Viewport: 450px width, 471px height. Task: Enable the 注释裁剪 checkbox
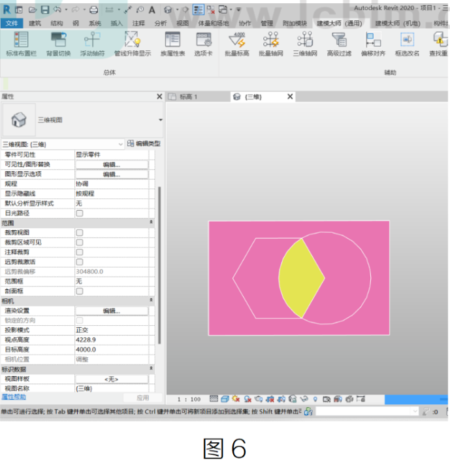point(80,252)
